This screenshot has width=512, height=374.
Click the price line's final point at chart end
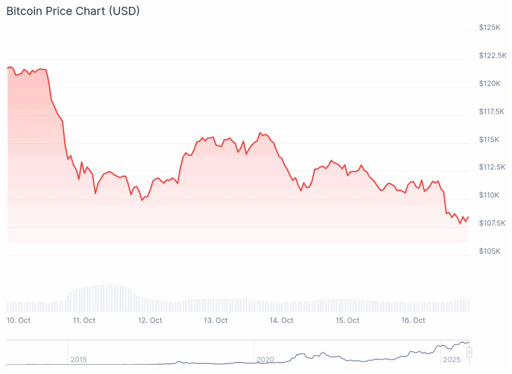(x=468, y=217)
